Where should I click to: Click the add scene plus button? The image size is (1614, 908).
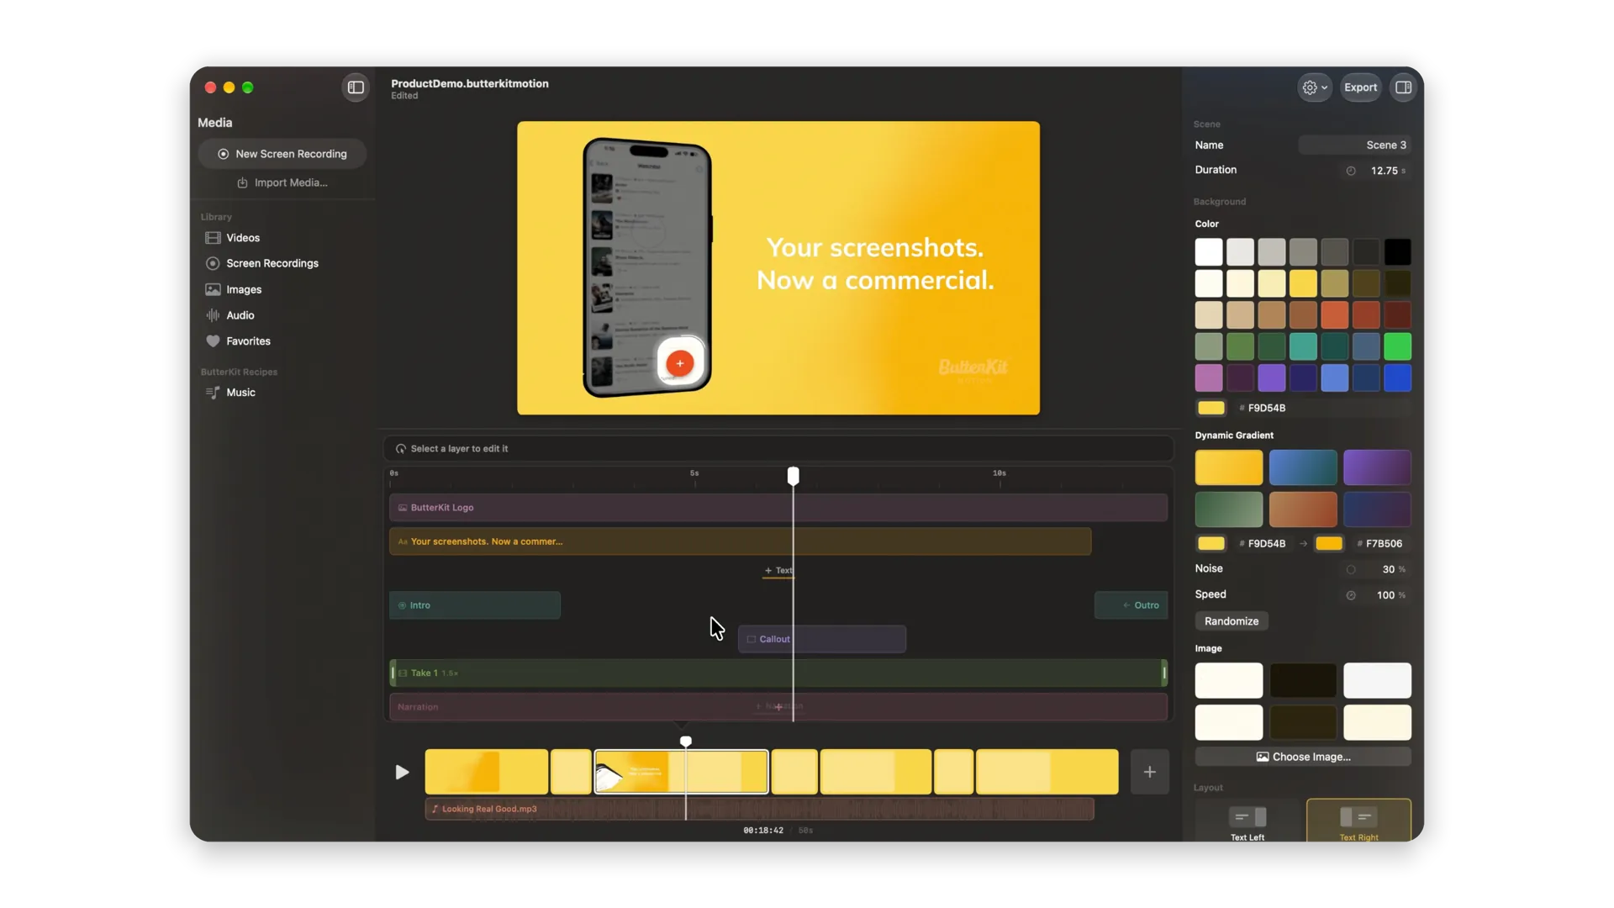pos(1149,772)
